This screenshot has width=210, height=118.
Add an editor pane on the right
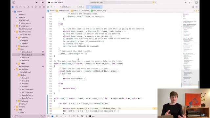pos(197,7)
